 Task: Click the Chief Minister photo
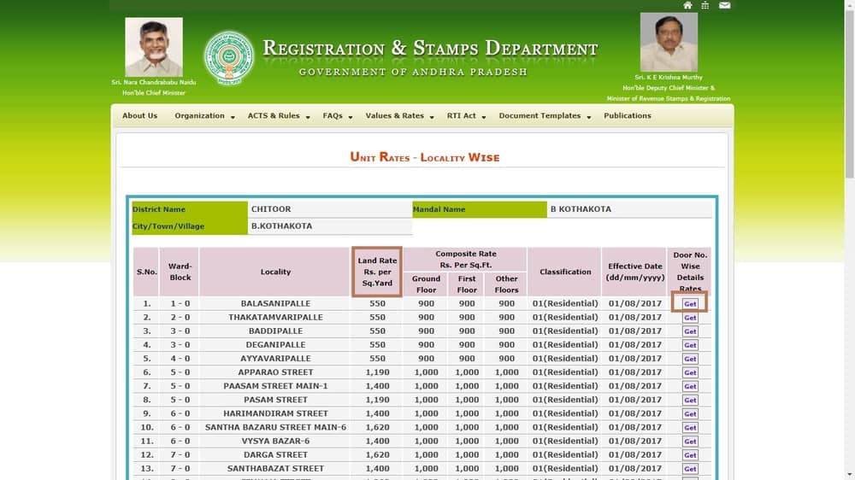(154, 47)
